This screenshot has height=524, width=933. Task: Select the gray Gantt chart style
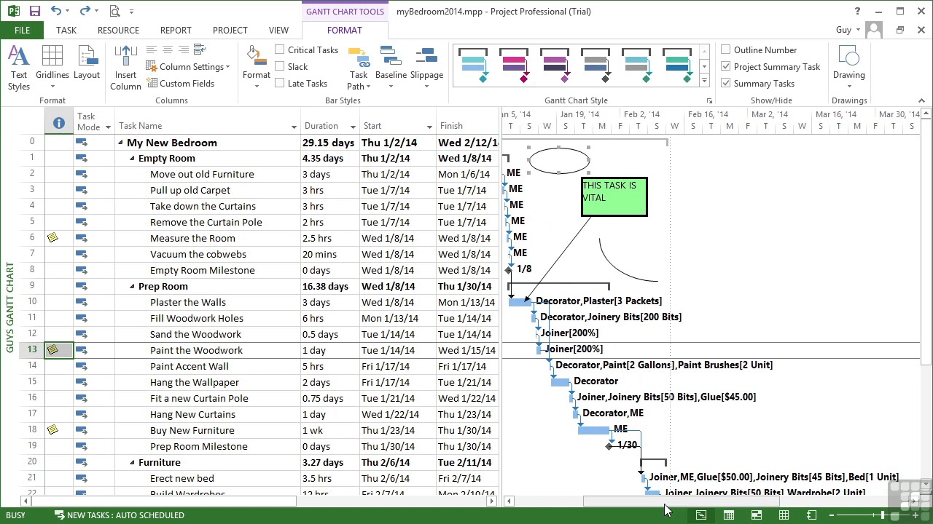coord(596,66)
